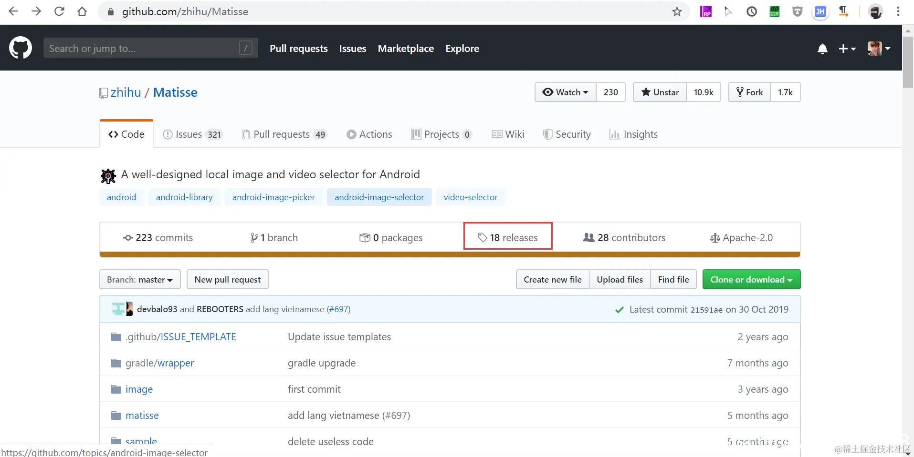Image resolution: width=914 pixels, height=457 pixels.
Task: Open the Apache-2.0 license link
Action: tap(741, 237)
